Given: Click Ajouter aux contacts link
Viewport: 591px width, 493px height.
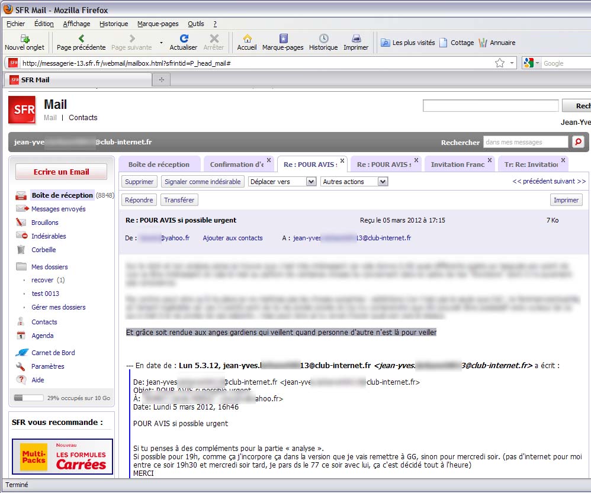Looking at the screenshot, I should coord(233,238).
